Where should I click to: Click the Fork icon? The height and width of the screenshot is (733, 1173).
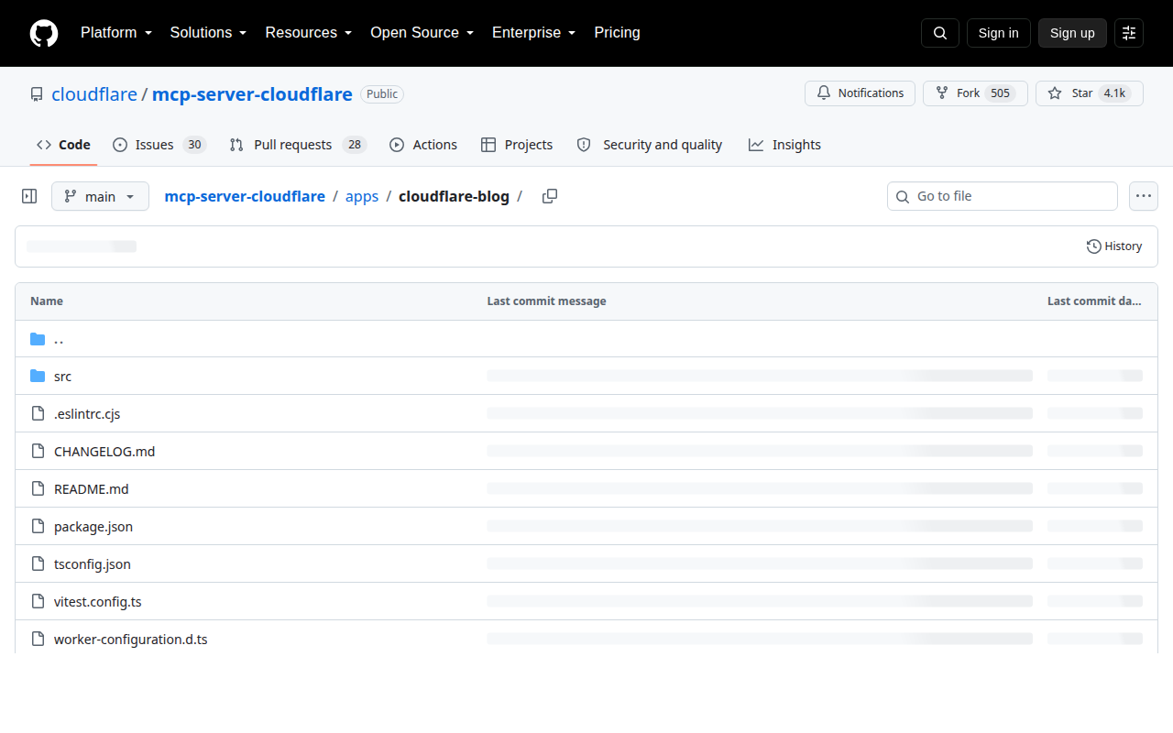pos(942,93)
